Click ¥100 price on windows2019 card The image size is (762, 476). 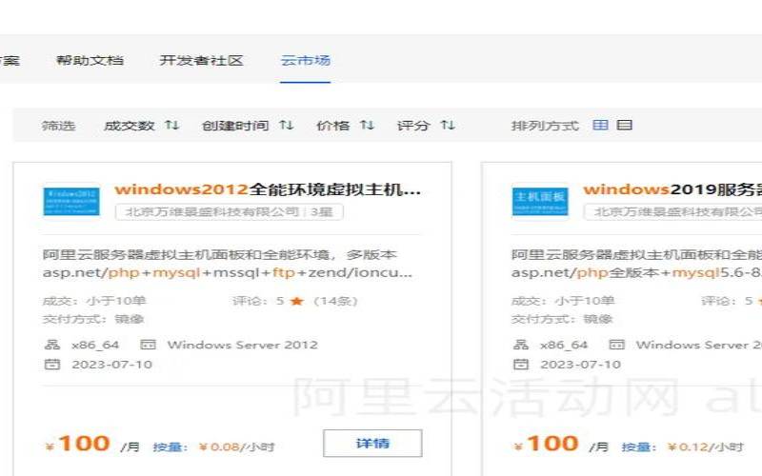tap(546, 444)
